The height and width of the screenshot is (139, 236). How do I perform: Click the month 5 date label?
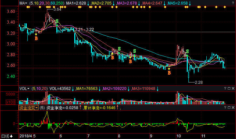(x=35, y=136)
